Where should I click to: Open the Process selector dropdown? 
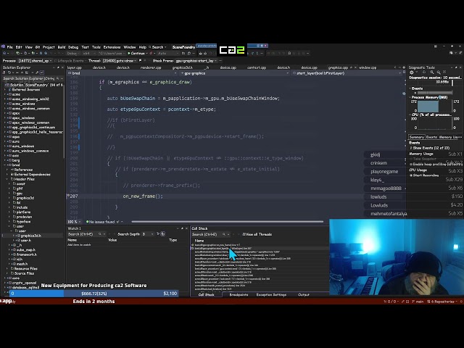[35, 61]
